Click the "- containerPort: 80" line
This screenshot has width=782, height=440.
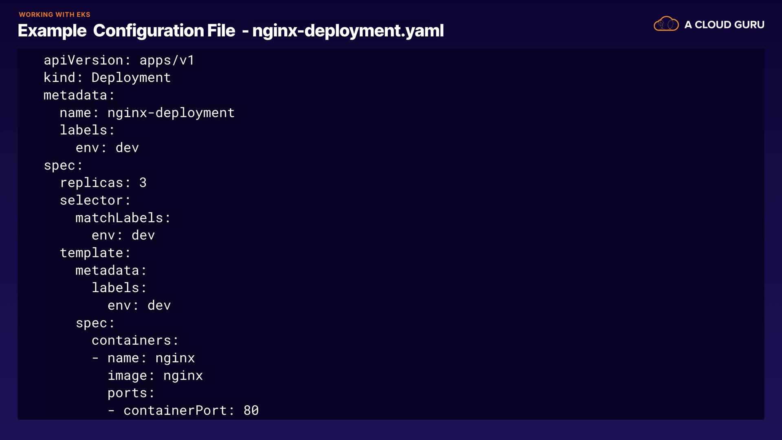point(183,411)
